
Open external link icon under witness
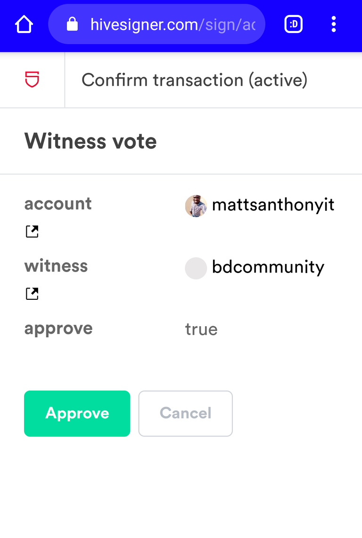tap(32, 293)
